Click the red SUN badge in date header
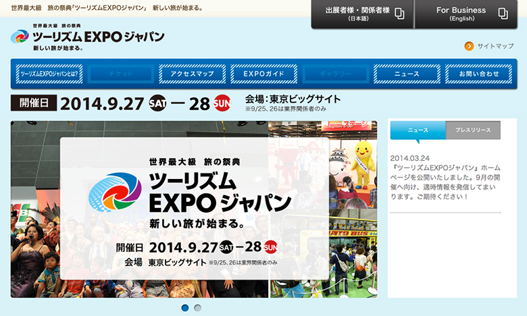Screen dimensions: 527x316 point(222,103)
